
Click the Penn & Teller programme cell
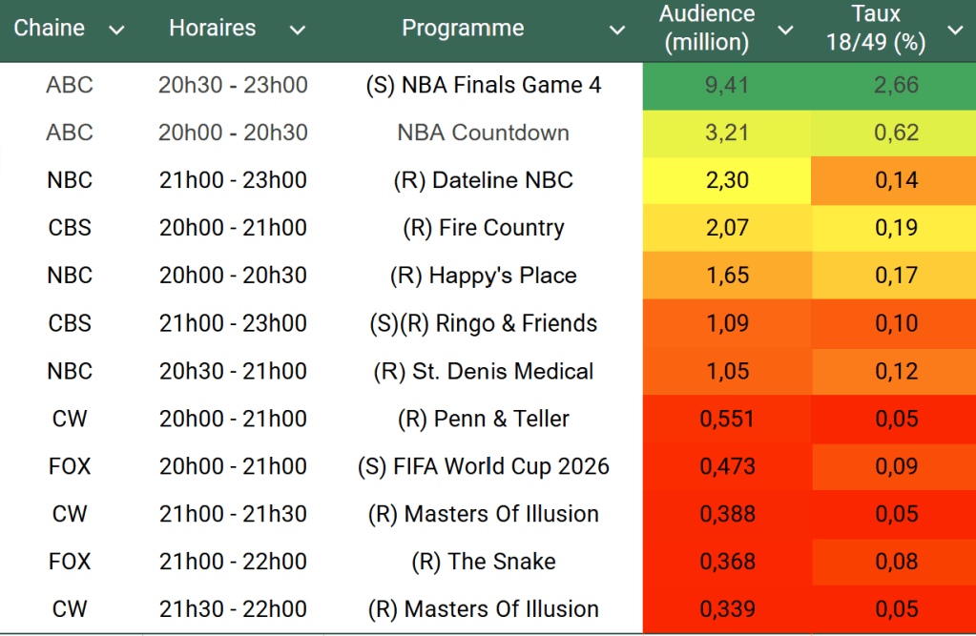point(484,419)
